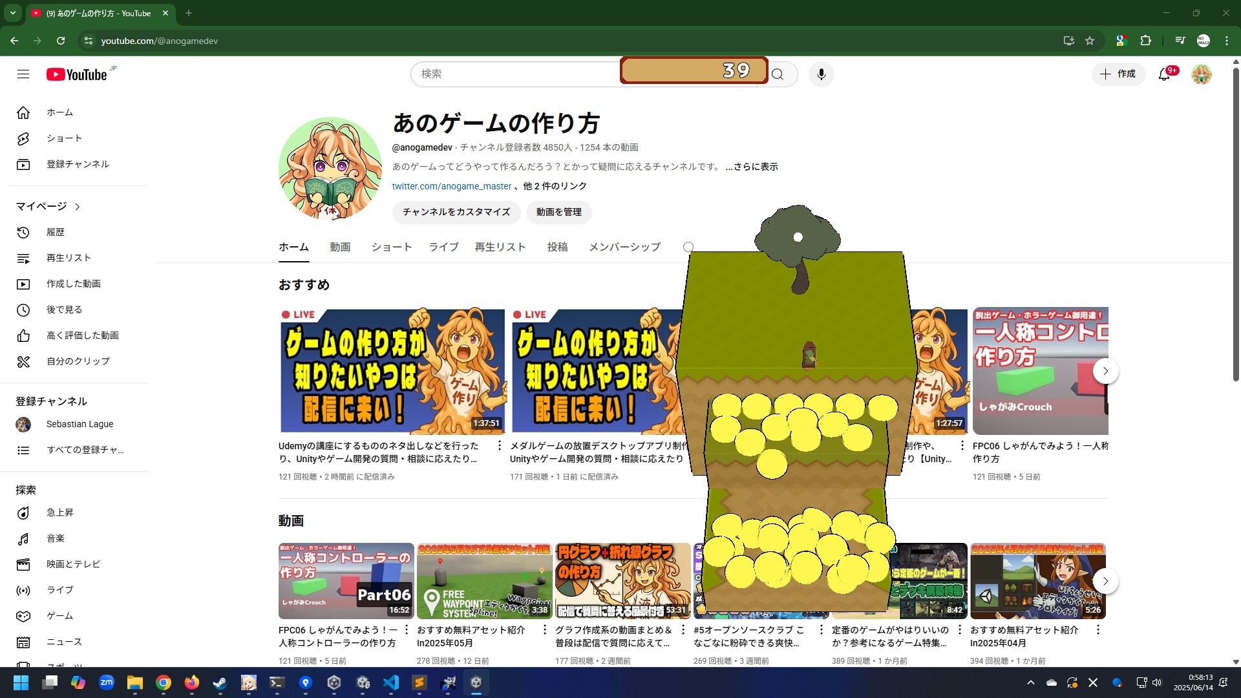Open the メンバーシップ tab
The height and width of the screenshot is (698, 1241).
(x=624, y=247)
